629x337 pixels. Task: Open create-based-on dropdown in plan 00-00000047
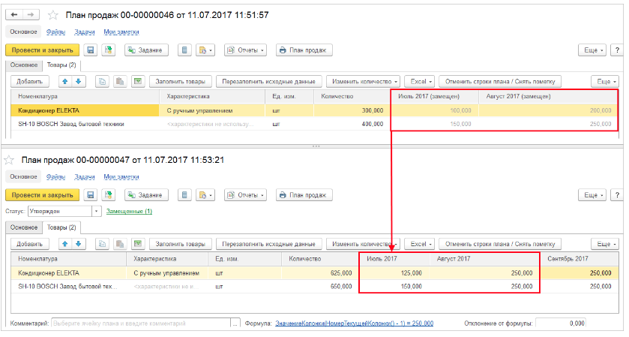pyautogui.click(x=205, y=195)
